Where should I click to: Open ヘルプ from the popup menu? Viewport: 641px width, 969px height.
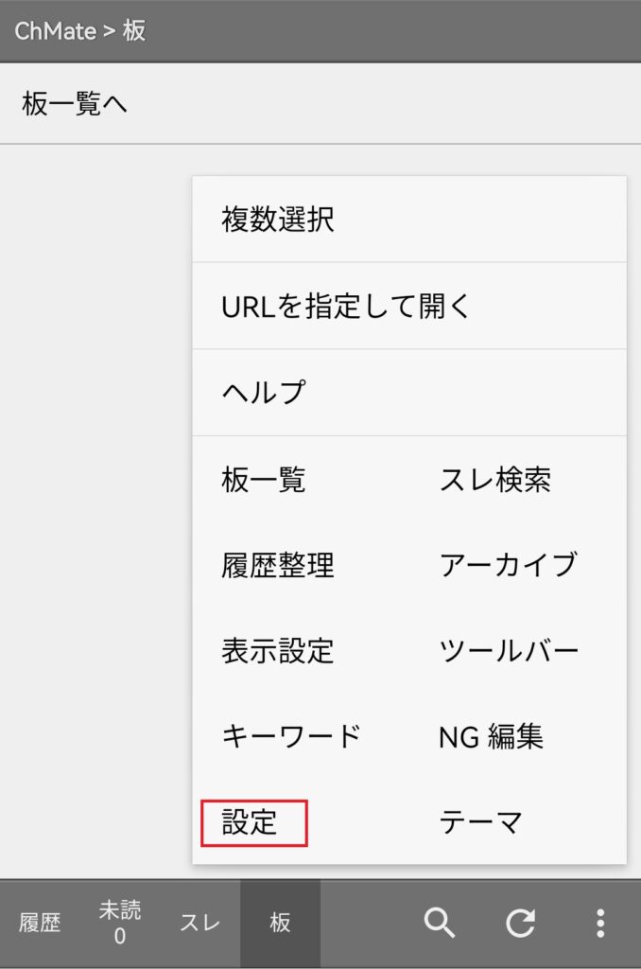click(409, 393)
